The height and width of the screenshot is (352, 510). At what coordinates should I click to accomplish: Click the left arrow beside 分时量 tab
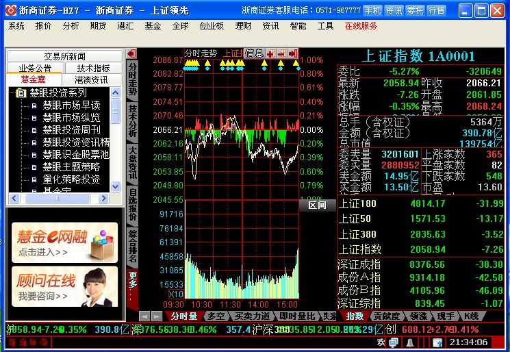coord(144,316)
